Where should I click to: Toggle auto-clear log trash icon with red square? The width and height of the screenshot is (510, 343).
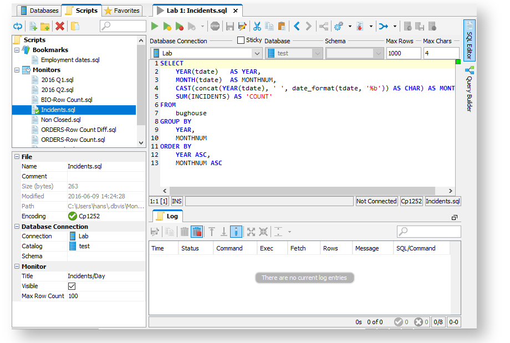click(x=197, y=232)
